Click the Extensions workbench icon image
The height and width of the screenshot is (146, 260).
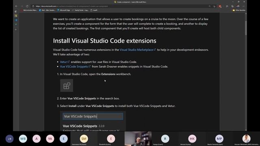(67, 86)
